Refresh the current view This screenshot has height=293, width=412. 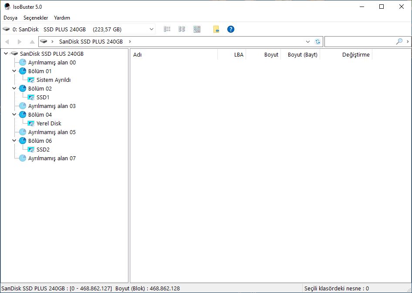pyautogui.click(x=317, y=41)
